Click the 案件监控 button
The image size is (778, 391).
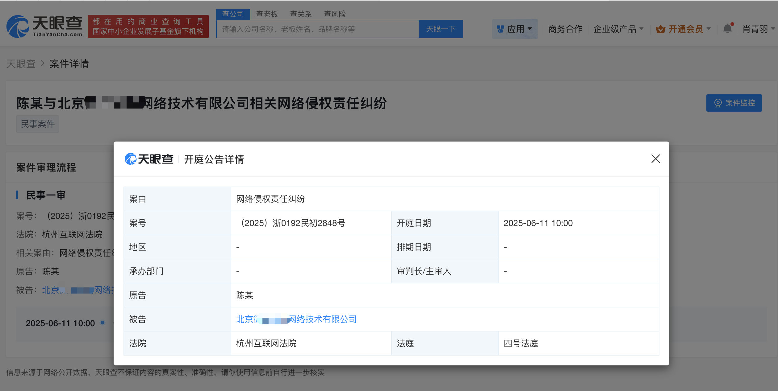[x=734, y=103]
